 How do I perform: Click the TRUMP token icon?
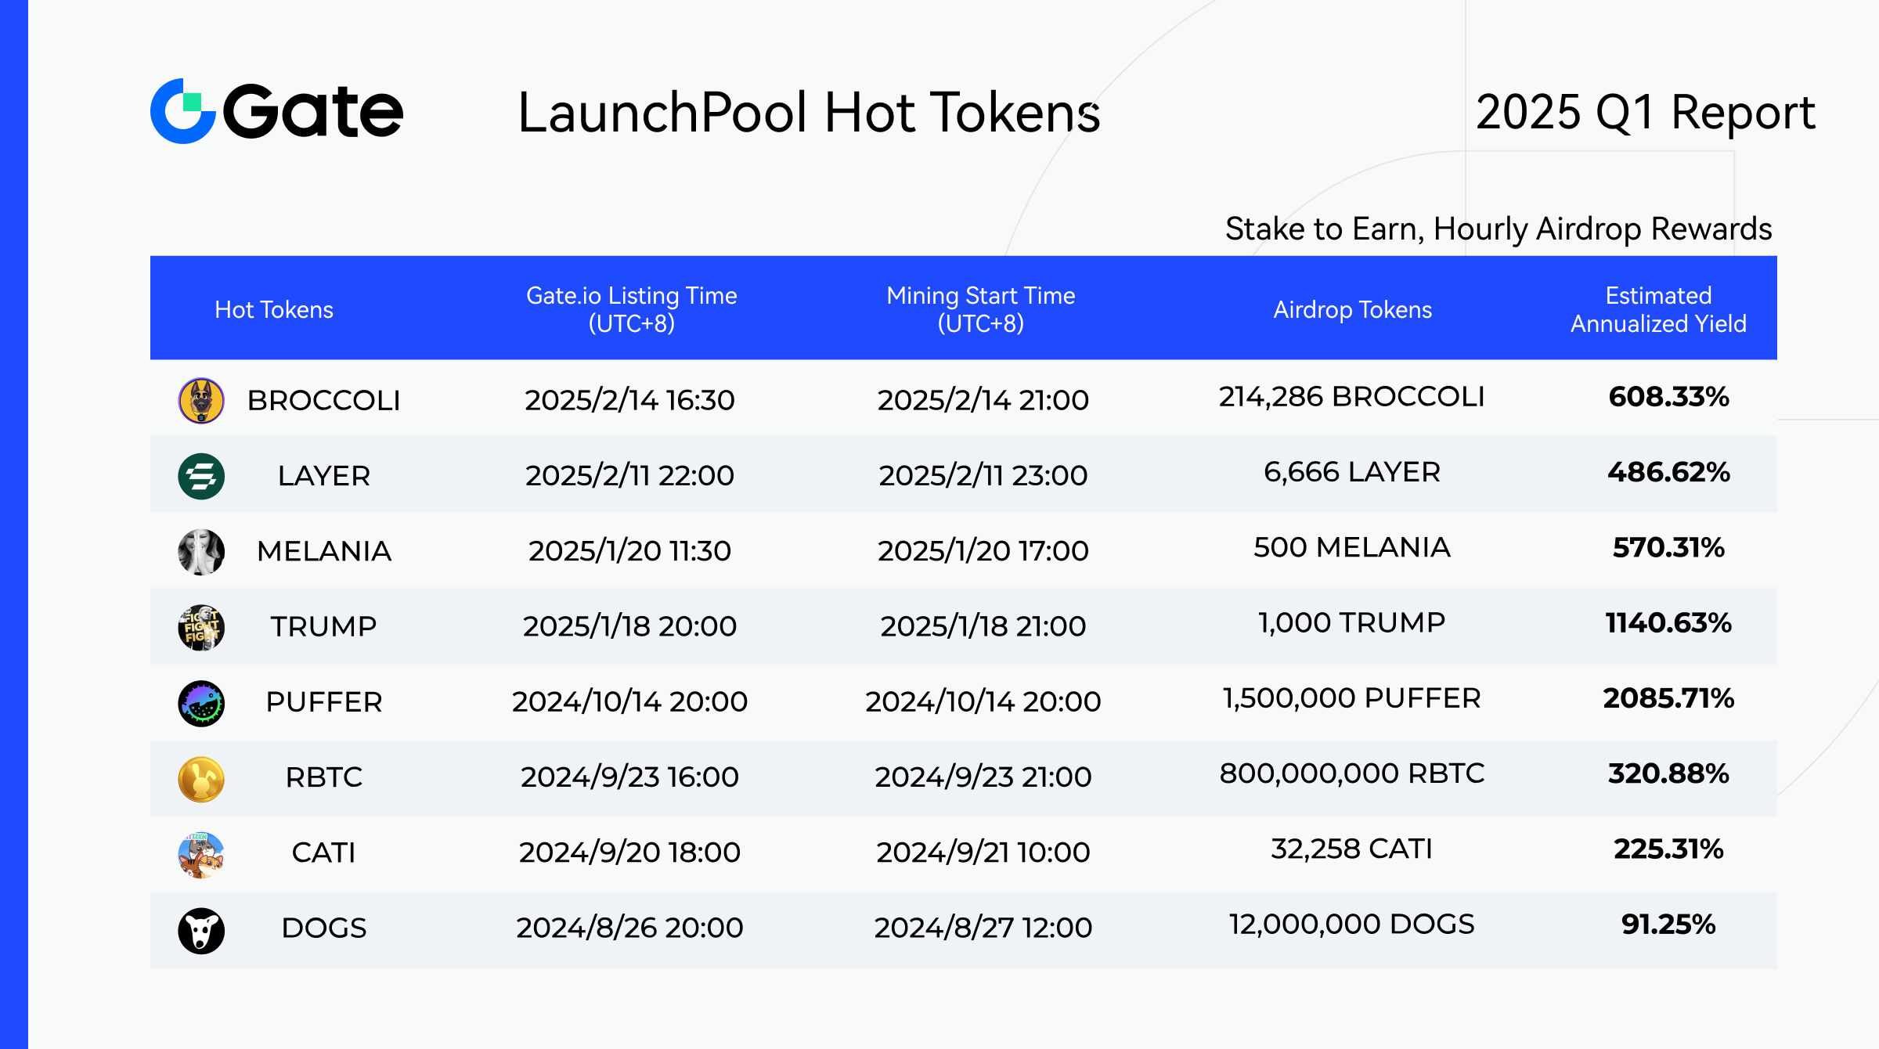(x=201, y=626)
